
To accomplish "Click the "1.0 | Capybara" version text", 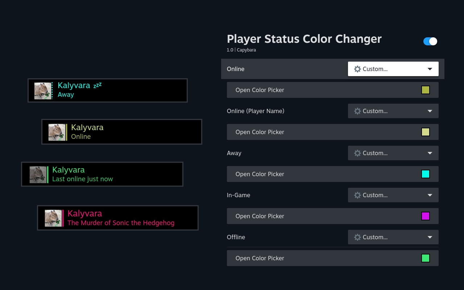I will coord(241,50).
